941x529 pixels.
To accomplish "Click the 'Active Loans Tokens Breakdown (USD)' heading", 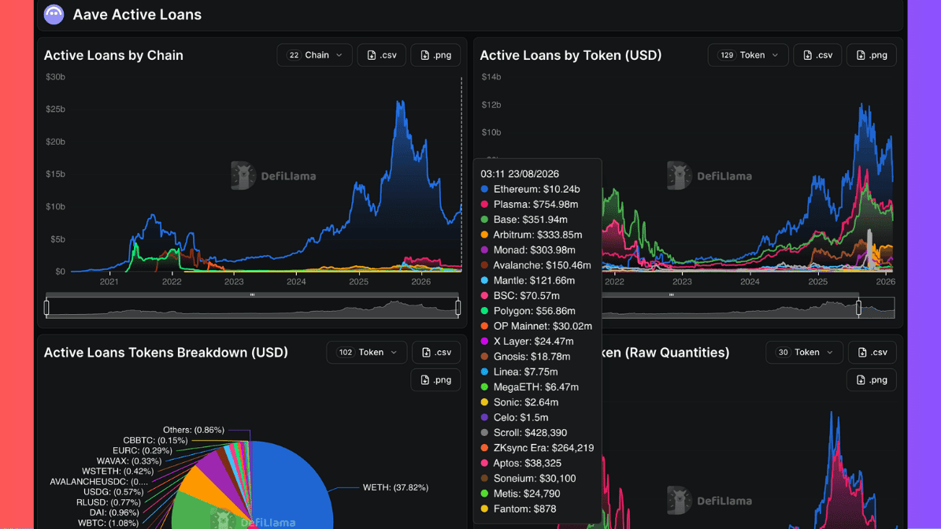I will coord(165,353).
